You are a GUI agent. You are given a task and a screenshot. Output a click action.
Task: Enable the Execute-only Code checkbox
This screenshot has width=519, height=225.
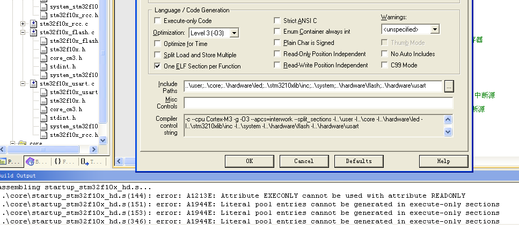tap(158, 21)
